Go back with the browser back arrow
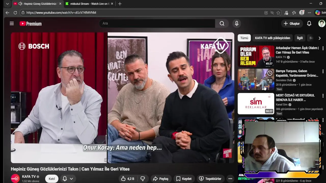Screen dimensions: 326x183 (x=7, y=13)
